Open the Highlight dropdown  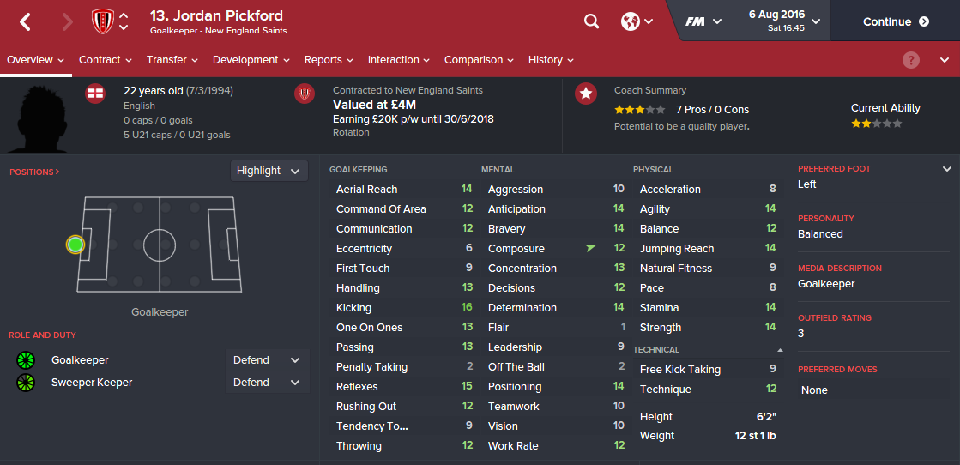click(x=269, y=171)
